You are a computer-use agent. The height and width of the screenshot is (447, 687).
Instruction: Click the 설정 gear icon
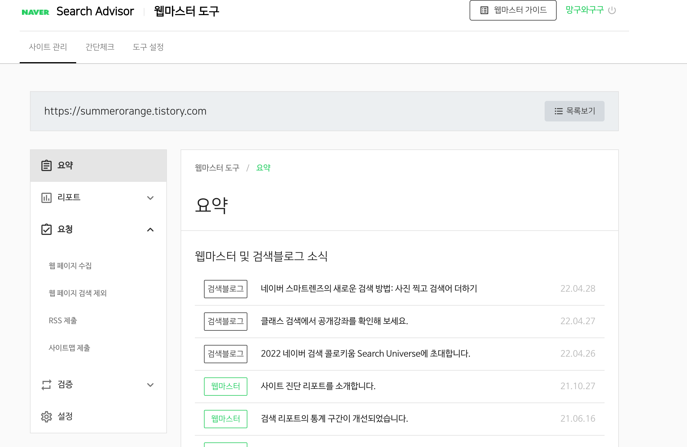(46, 417)
